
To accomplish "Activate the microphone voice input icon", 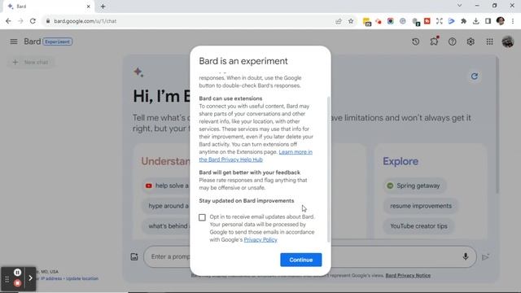I will (x=466, y=256).
